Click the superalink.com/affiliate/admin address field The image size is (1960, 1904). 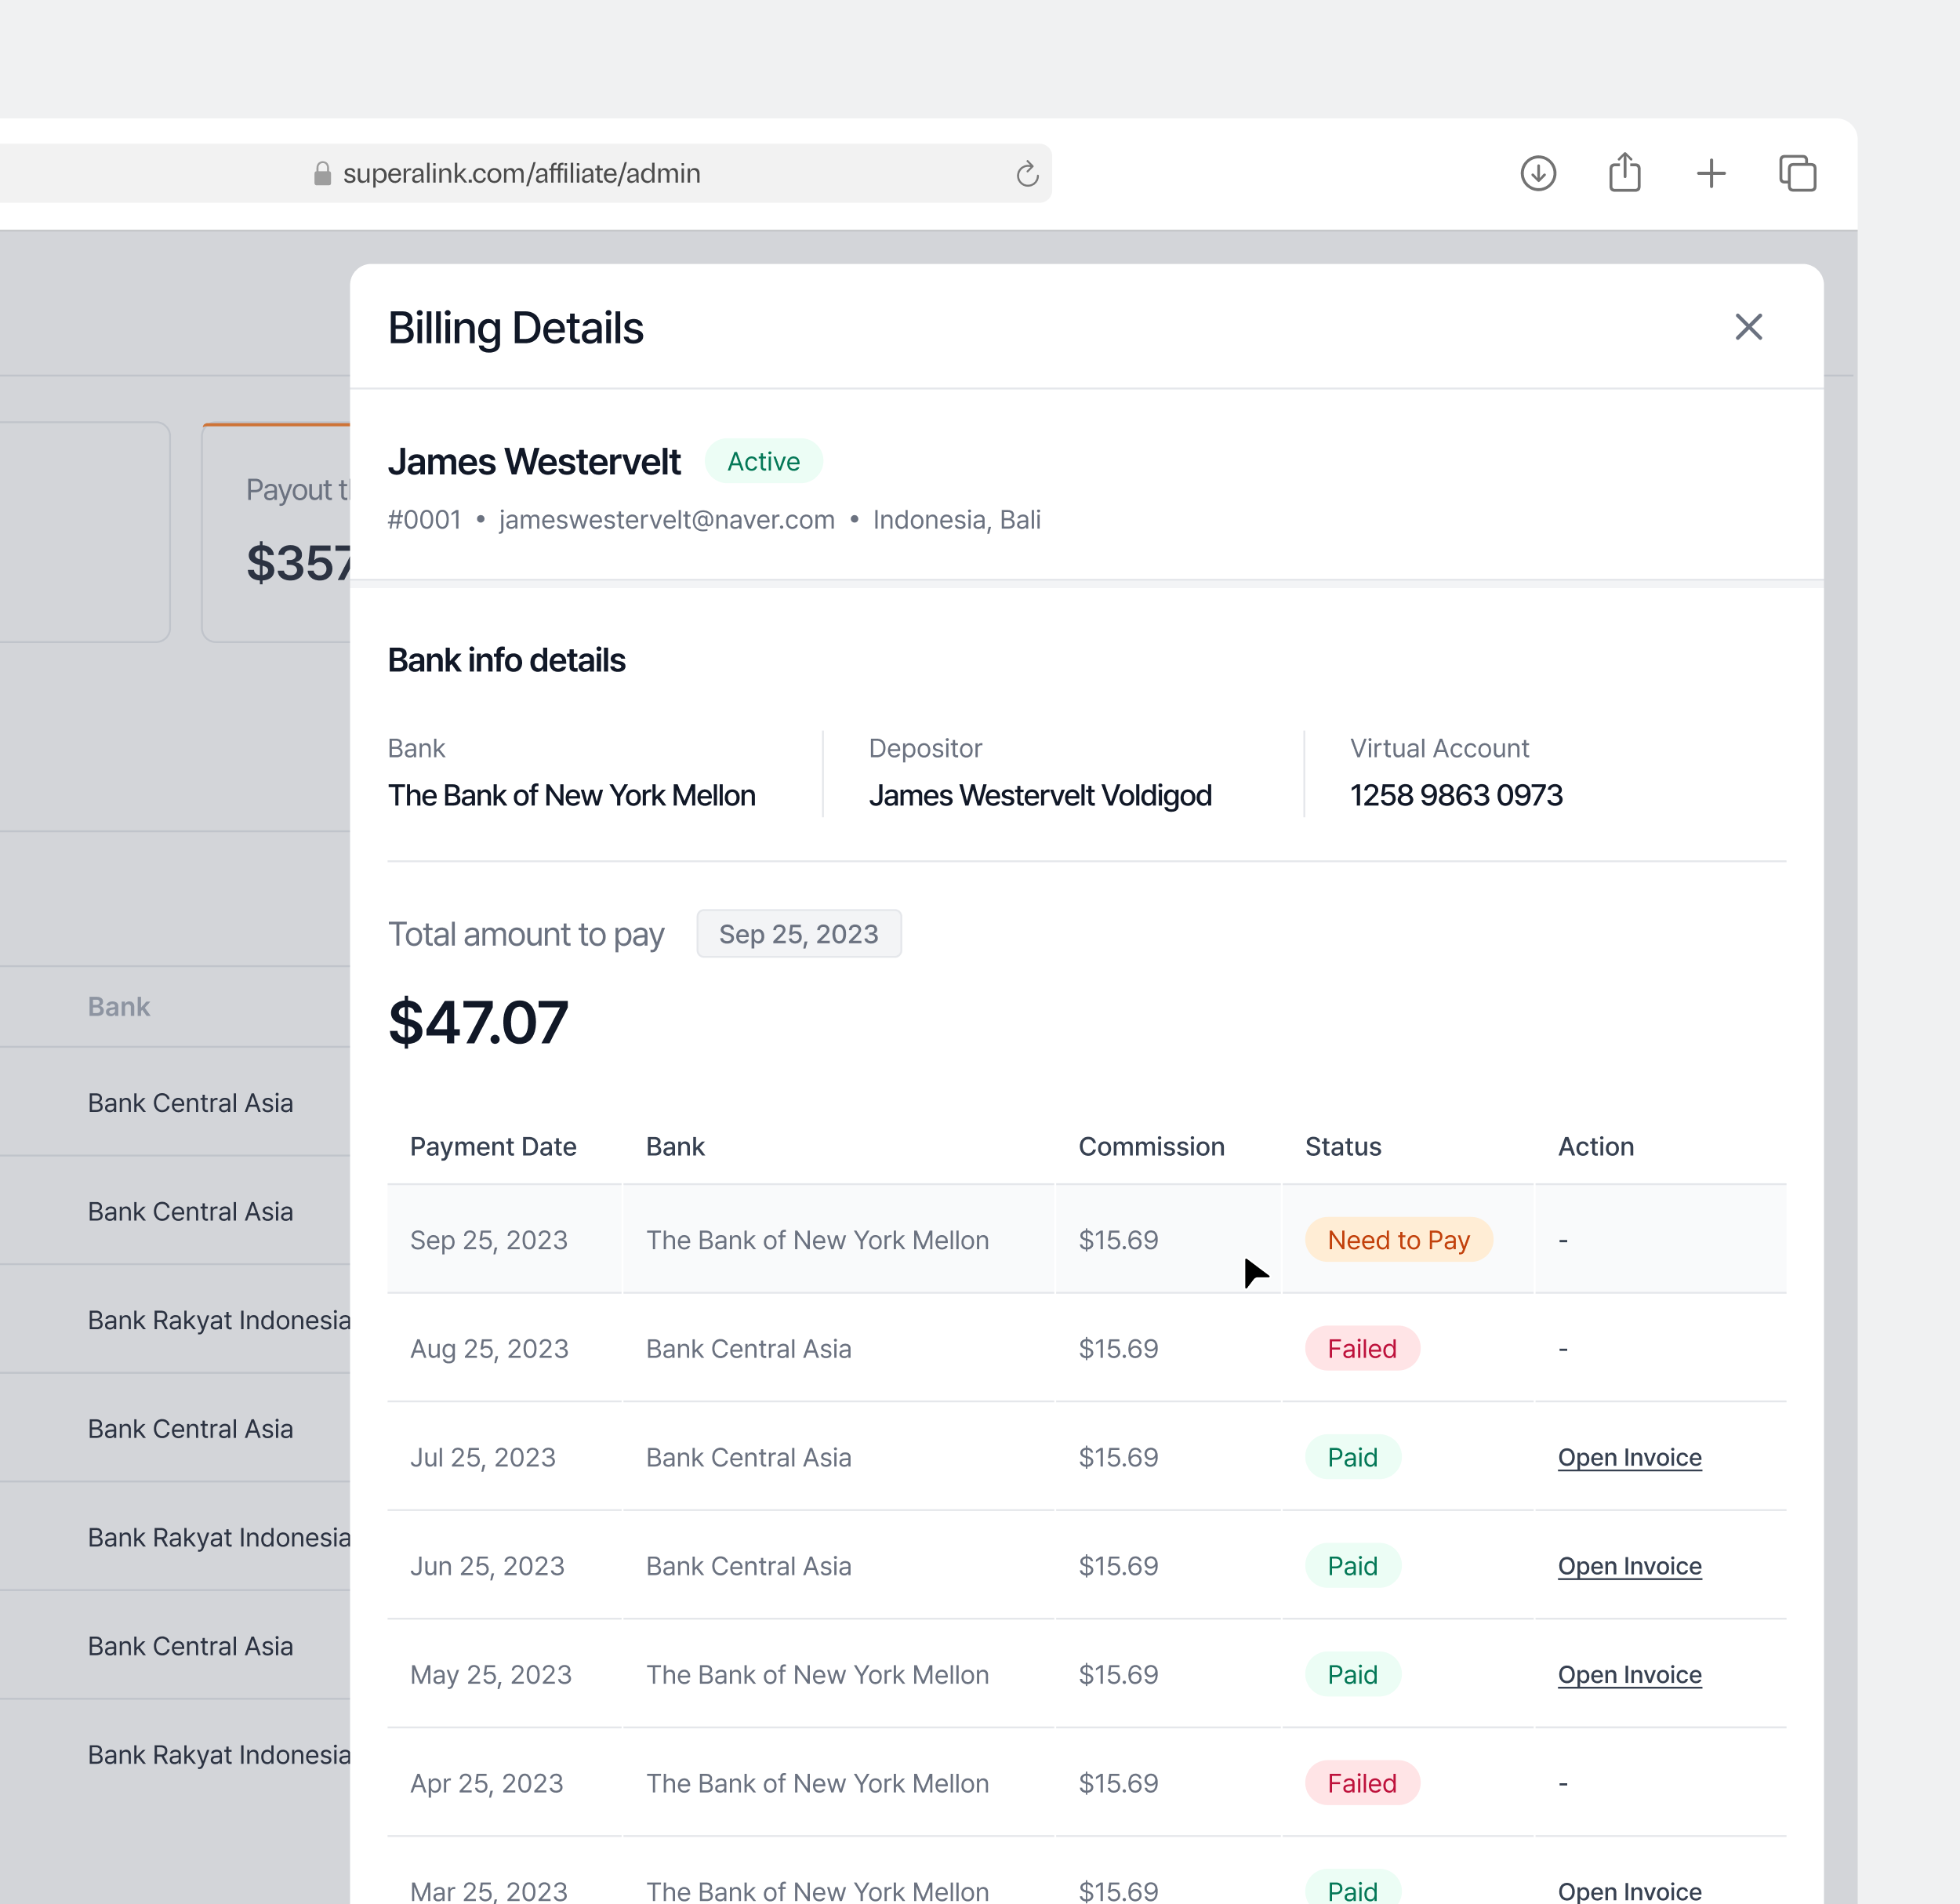[521, 173]
